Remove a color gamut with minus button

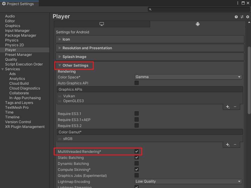coord(235,144)
